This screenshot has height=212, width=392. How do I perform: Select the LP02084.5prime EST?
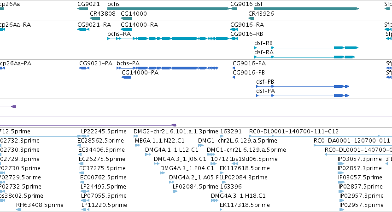(195, 187)
